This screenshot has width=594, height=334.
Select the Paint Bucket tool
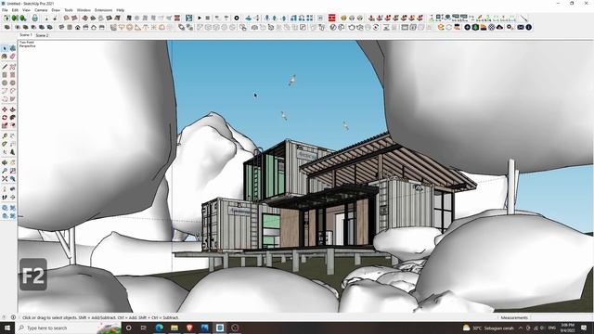coord(5,57)
